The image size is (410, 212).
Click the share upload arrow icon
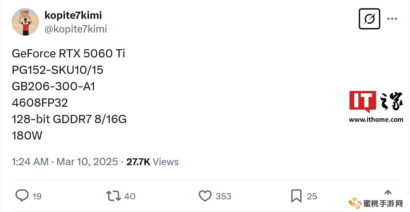tap(388, 193)
